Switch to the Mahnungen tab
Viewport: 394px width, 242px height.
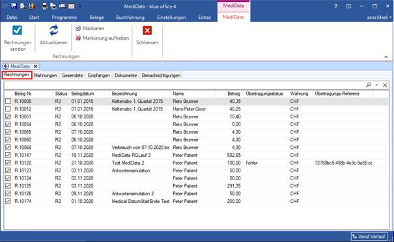(x=46, y=75)
